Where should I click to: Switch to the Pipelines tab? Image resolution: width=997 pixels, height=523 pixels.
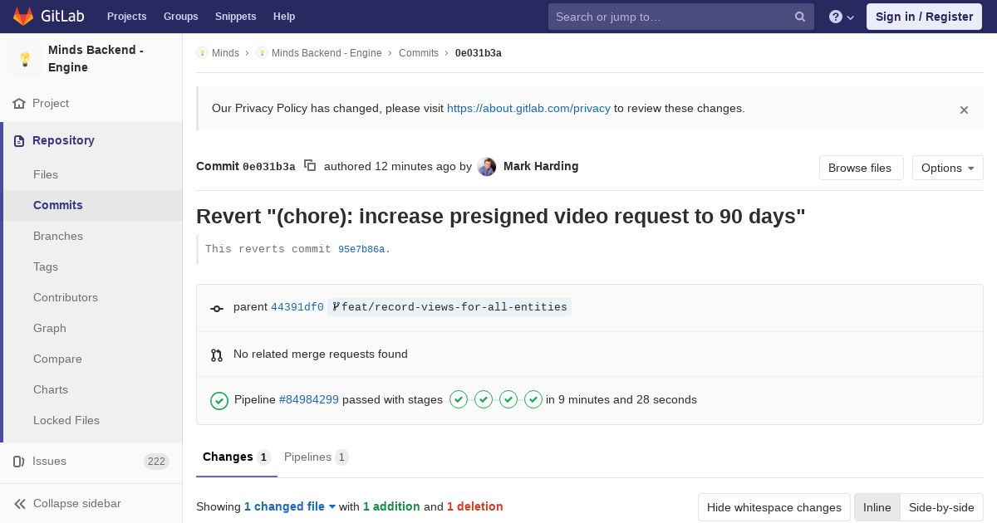(317, 457)
